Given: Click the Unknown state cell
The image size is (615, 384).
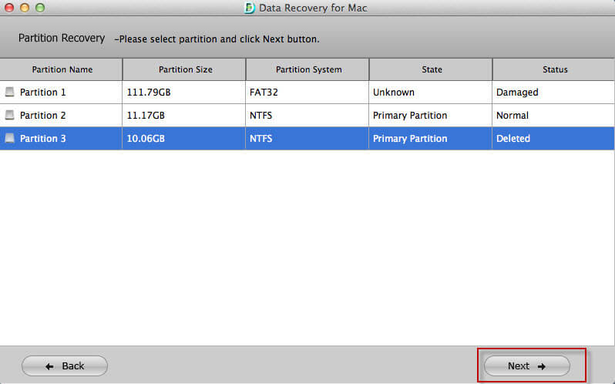Looking at the screenshot, I should click(x=431, y=93).
